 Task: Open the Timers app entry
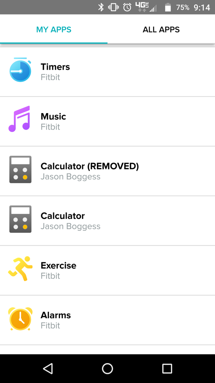(107, 72)
